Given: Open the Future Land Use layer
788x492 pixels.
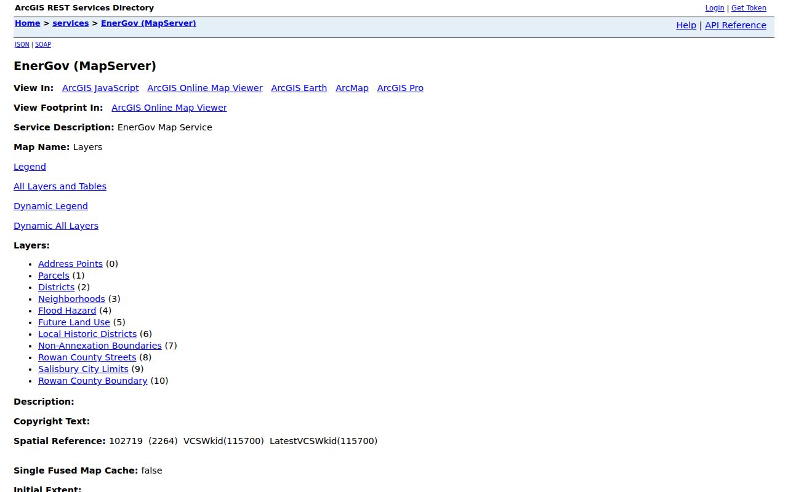Looking at the screenshot, I should click(x=74, y=322).
